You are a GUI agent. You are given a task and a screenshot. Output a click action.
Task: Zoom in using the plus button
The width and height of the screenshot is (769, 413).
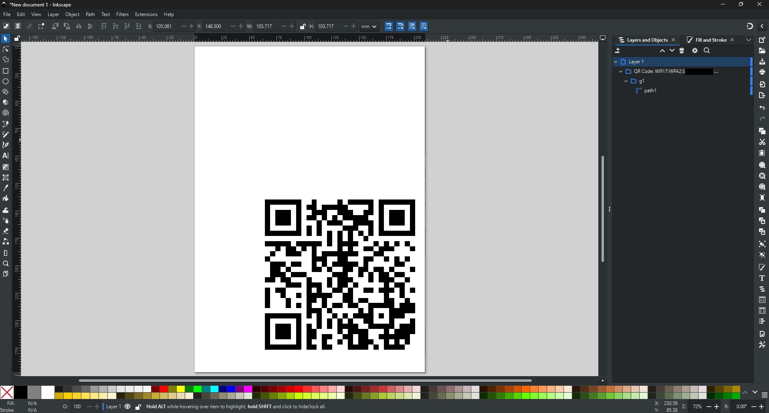click(x=717, y=407)
